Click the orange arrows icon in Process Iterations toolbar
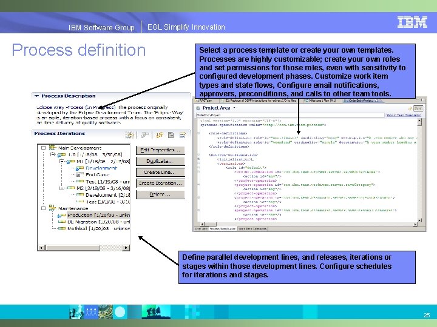Viewport: 437px width, 327px height. coord(160,135)
